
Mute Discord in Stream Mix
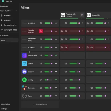[x=92, y=72]
